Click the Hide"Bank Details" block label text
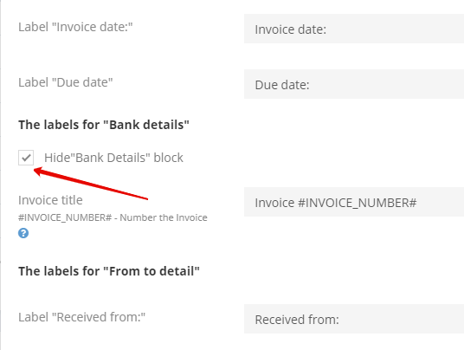 tap(113, 158)
